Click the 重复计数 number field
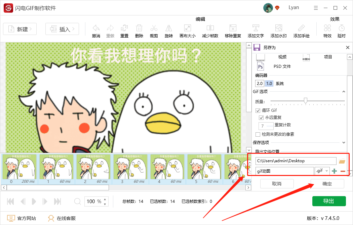The image size is (353, 225). [266, 126]
